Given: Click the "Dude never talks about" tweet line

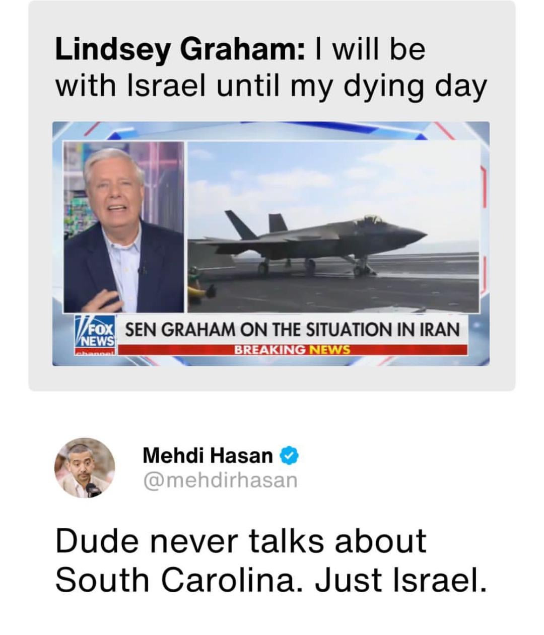Looking at the screenshot, I should tap(241, 541).
